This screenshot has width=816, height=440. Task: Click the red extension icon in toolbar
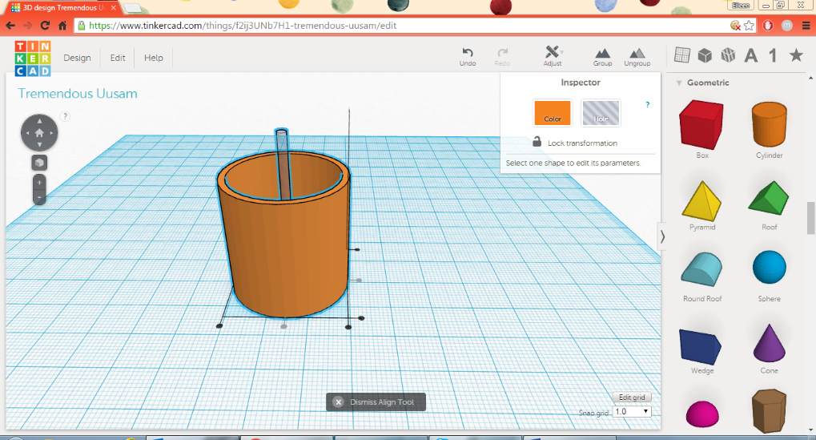pyautogui.click(x=768, y=26)
